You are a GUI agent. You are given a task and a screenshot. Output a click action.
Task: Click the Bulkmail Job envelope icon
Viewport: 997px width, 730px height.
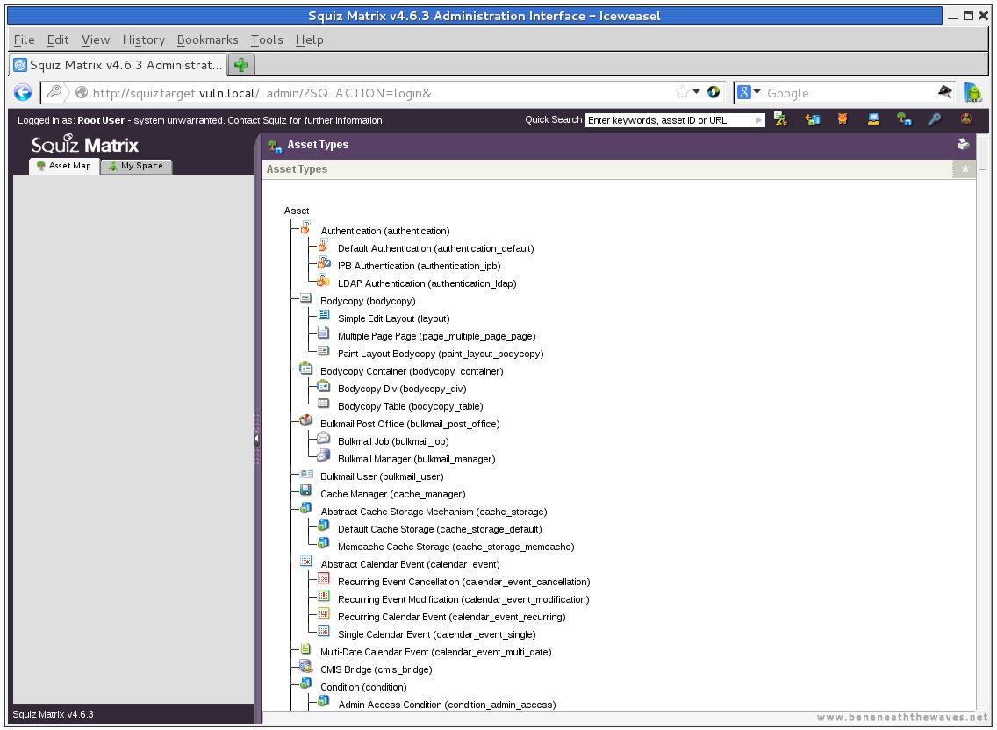point(324,438)
